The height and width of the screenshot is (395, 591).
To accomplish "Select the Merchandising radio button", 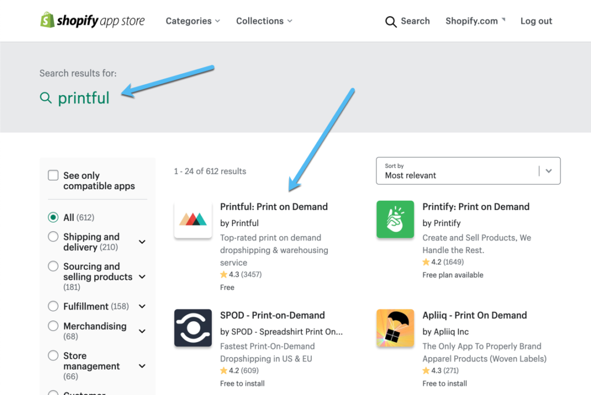I will 53,326.
